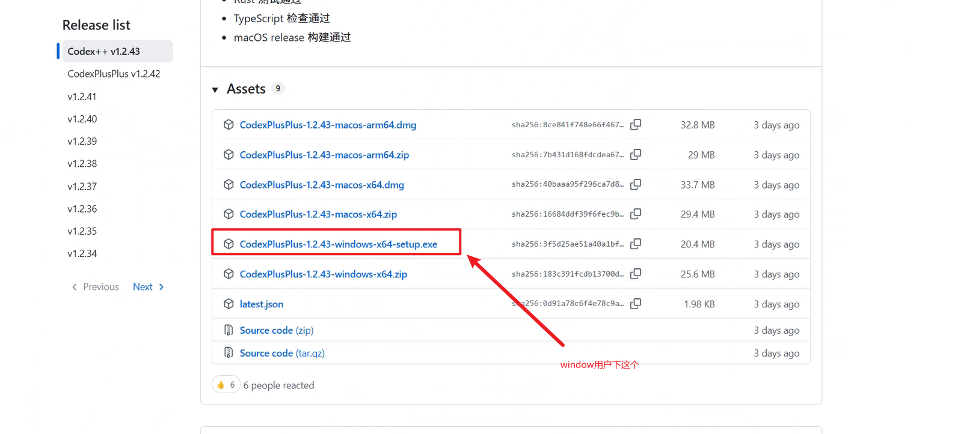Copy SHA256 of macos-arm64.dmg asset
This screenshot has width=955, height=434.
636,124
